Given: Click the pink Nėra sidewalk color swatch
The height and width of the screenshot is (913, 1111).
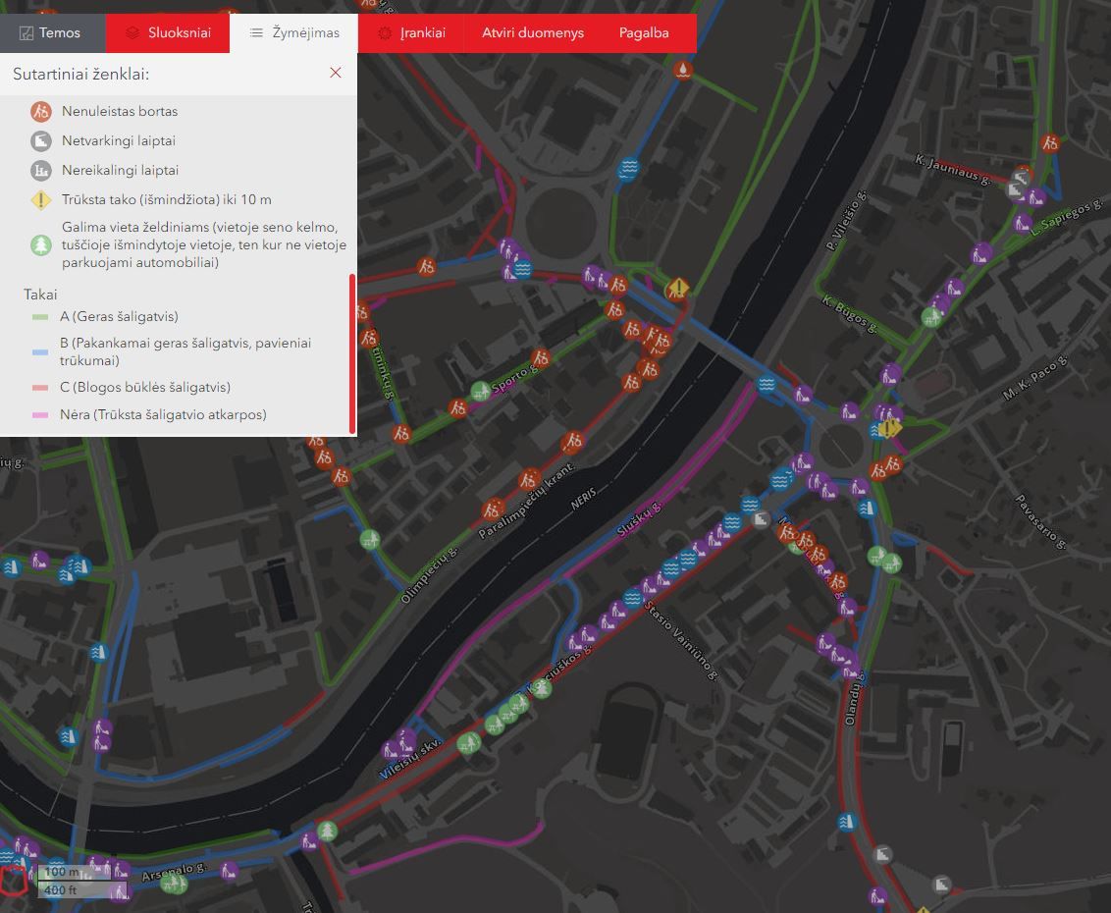Looking at the screenshot, I should click(x=40, y=415).
